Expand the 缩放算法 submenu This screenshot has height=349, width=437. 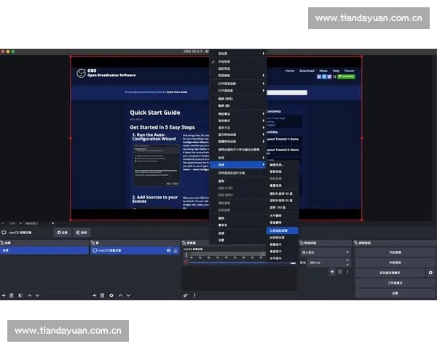[238, 114]
